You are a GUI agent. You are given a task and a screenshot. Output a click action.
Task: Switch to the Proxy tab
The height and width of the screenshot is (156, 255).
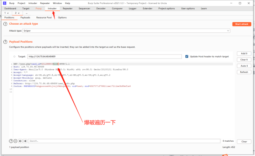[39, 8]
